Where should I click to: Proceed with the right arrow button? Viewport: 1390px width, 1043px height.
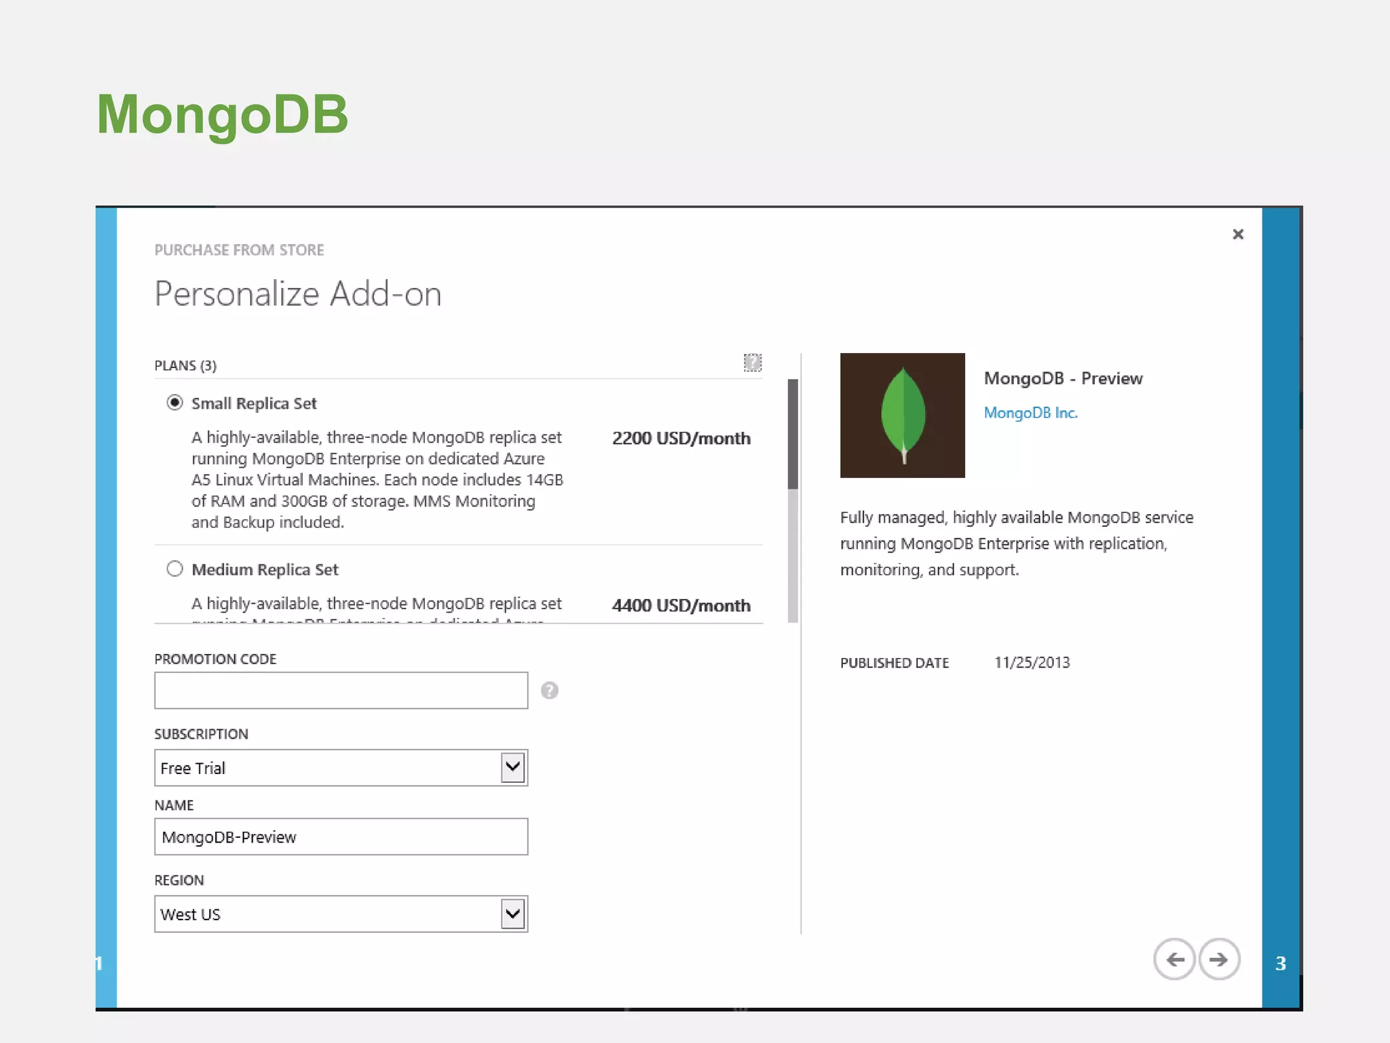[x=1219, y=959]
